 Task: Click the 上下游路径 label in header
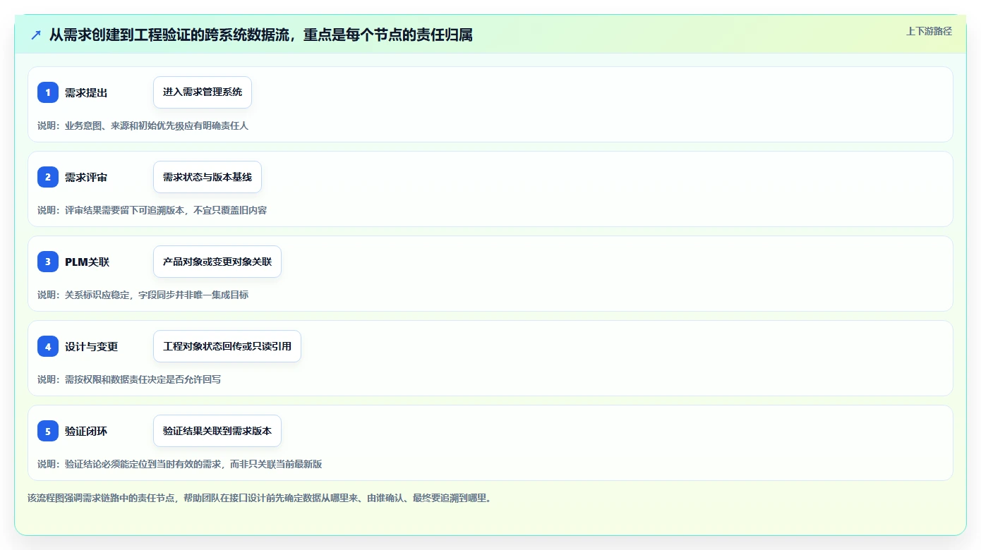coord(929,31)
